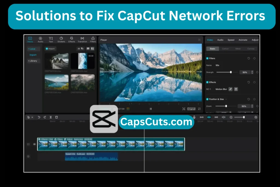Viewport: 280px width, 187px height.
Task: Open the Filters panel icon in top toolbar
Action: pos(93,38)
